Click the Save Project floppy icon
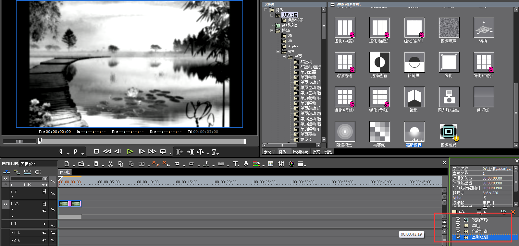The height and width of the screenshot is (246, 519). coord(96,164)
